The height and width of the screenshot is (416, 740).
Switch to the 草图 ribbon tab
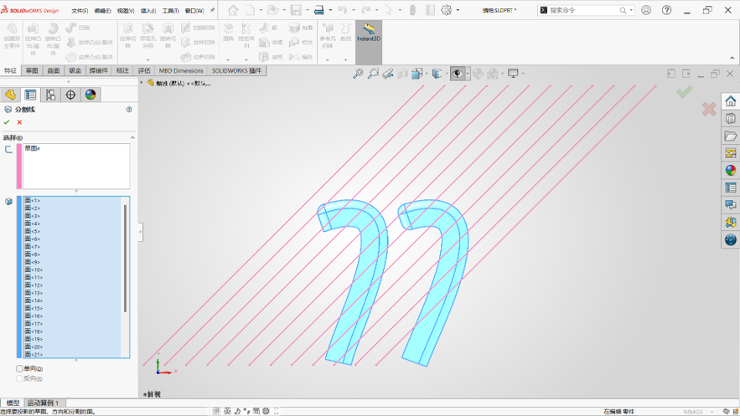pyautogui.click(x=32, y=70)
